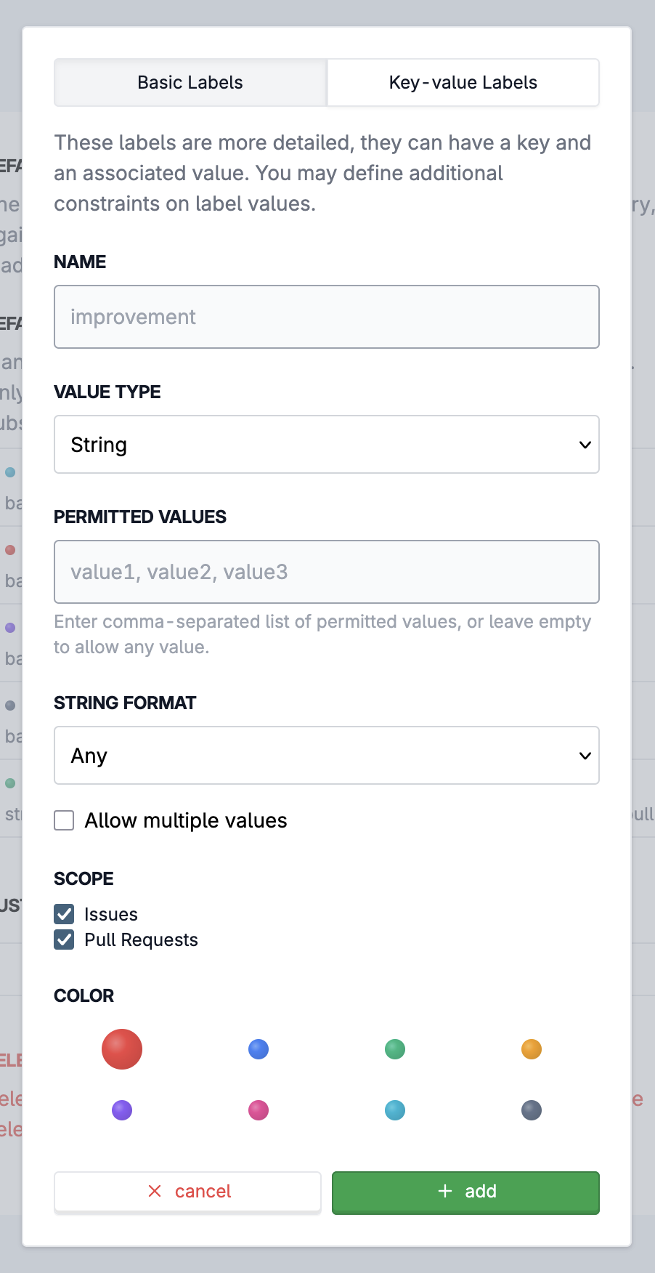Uncheck the Issues scope checkbox
The image size is (655, 1273).
click(x=63, y=913)
